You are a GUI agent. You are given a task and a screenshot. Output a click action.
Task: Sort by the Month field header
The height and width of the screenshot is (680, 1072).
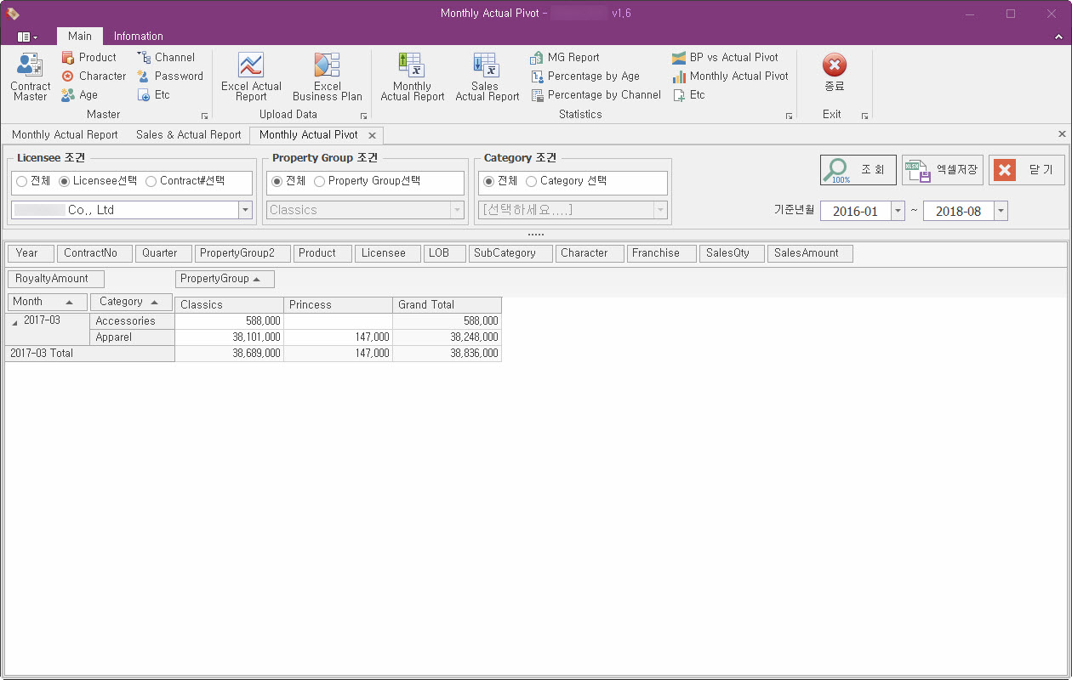tap(47, 302)
